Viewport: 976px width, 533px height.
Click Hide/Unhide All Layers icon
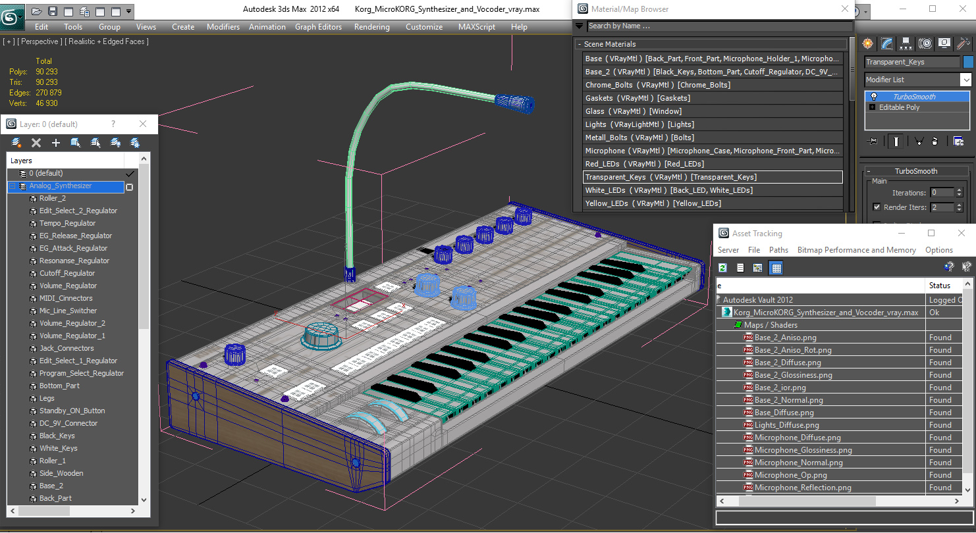(x=115, y=142)
